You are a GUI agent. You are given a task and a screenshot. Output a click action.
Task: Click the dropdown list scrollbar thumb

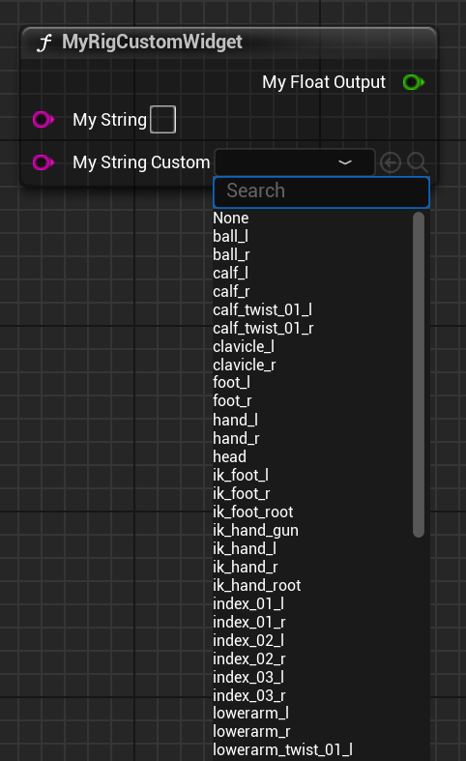(419, 374)
